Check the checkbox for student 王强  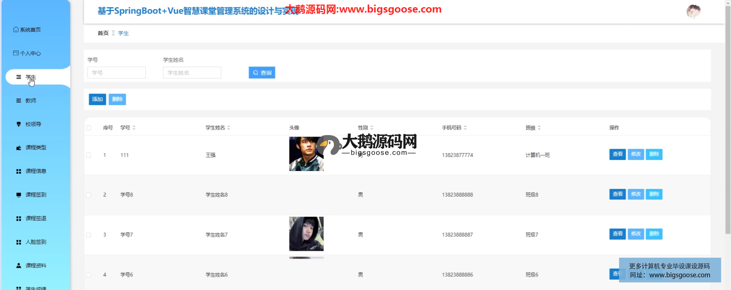pyautogui.click(x=89, y=155)
